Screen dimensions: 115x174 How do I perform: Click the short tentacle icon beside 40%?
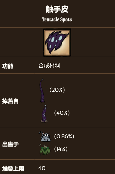44,113
